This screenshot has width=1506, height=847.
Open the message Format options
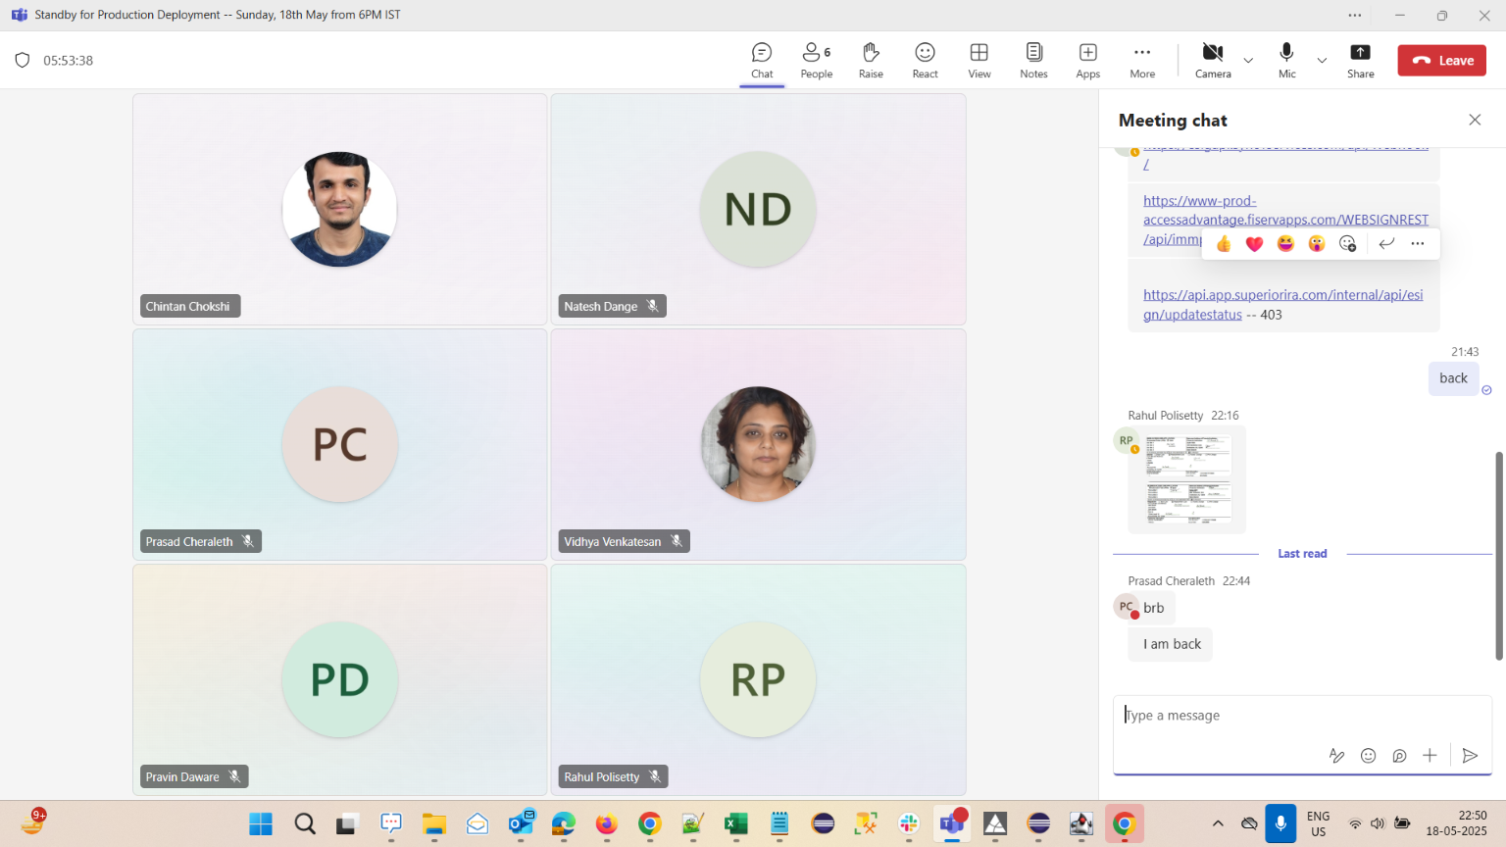click(1336, 755)
